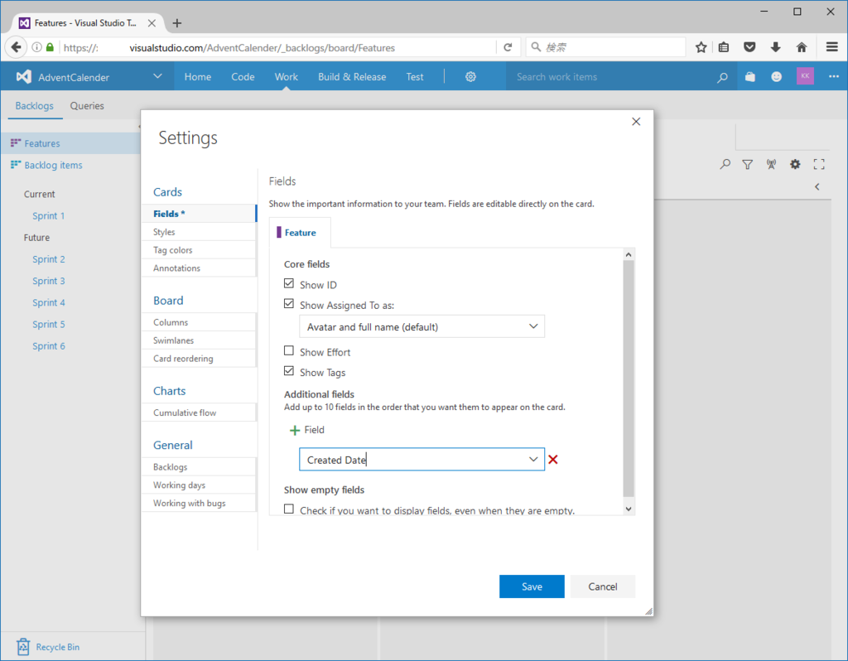Screen dimensions: 848x661
Task: Click the board search magnifier icon
Action: pos(725,164)
